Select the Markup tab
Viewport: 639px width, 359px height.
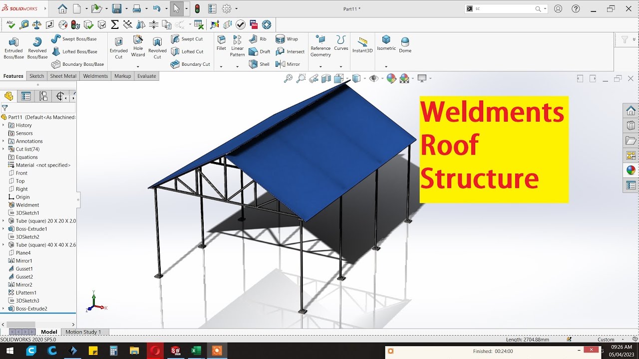point(122,76)
